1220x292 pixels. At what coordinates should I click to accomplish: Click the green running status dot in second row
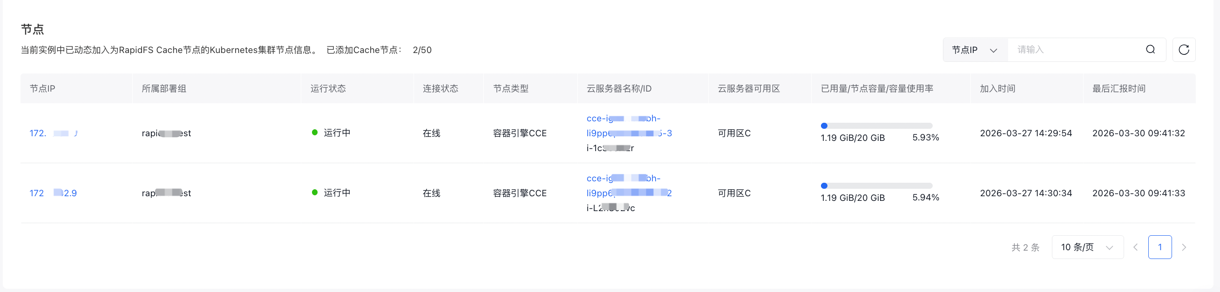click(x=314, y=192)
